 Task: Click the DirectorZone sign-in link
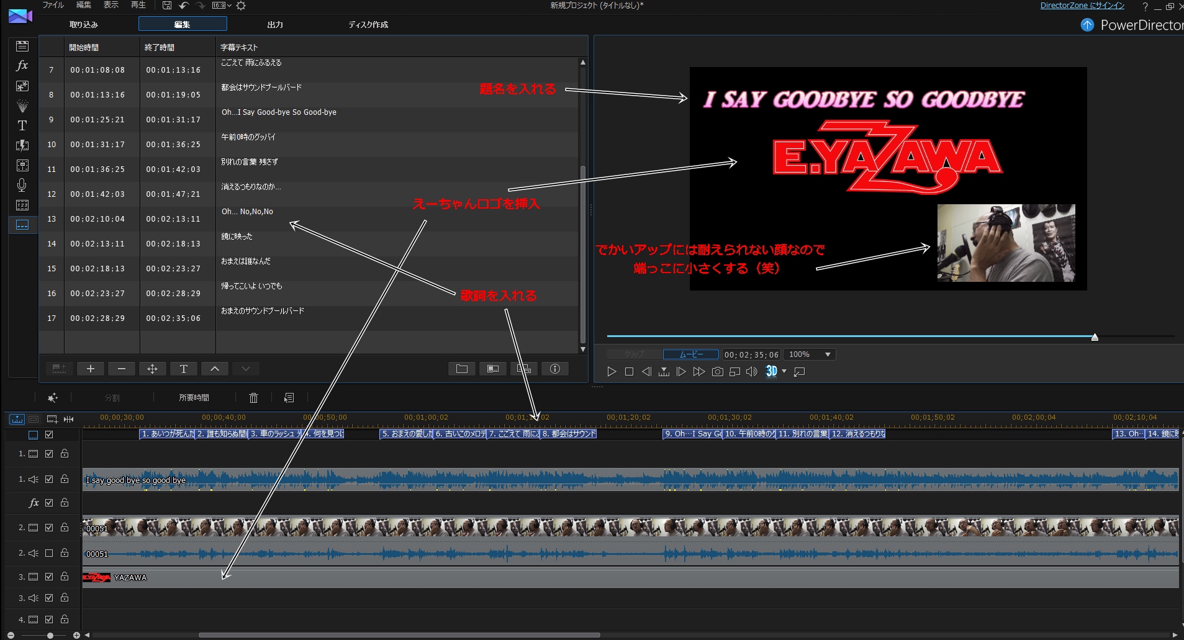(x=1082, y=6)
